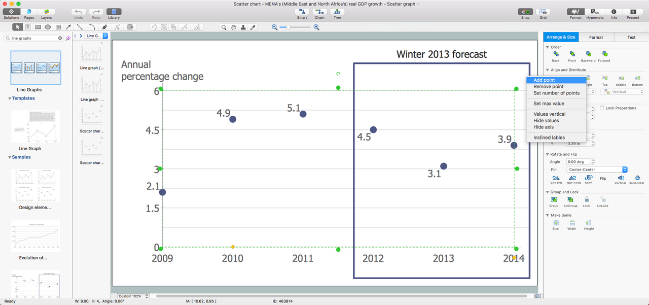Adjust the zoom slider handle
649x305 pixels.
(x=288, y=27)
